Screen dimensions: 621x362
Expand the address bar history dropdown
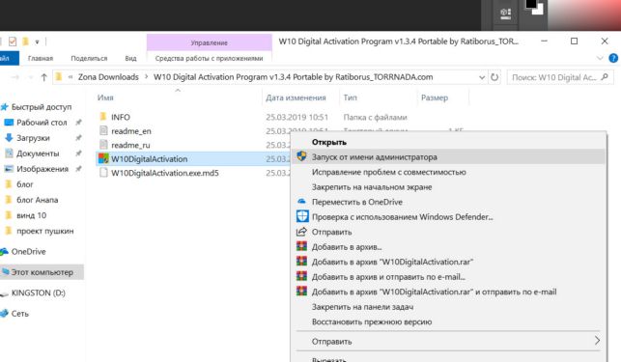point(482,77)
